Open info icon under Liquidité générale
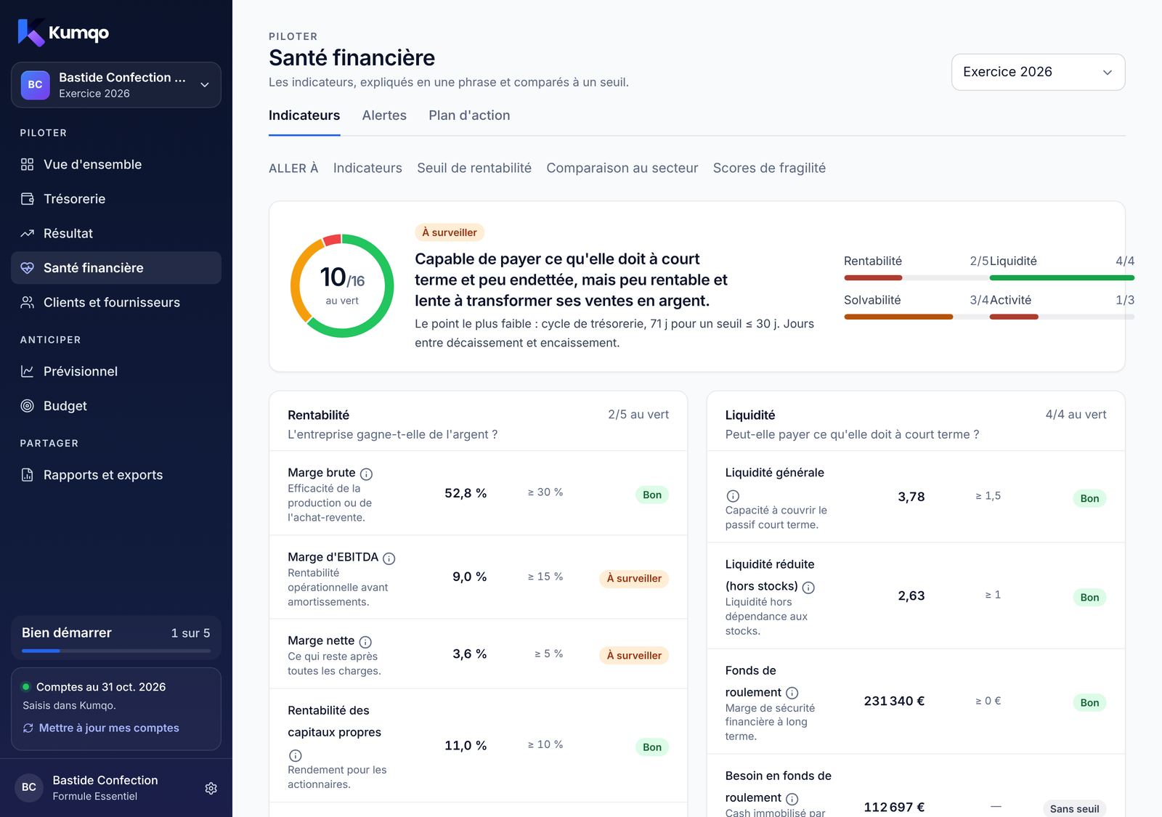1162x817 pixels. pos(733,496)
